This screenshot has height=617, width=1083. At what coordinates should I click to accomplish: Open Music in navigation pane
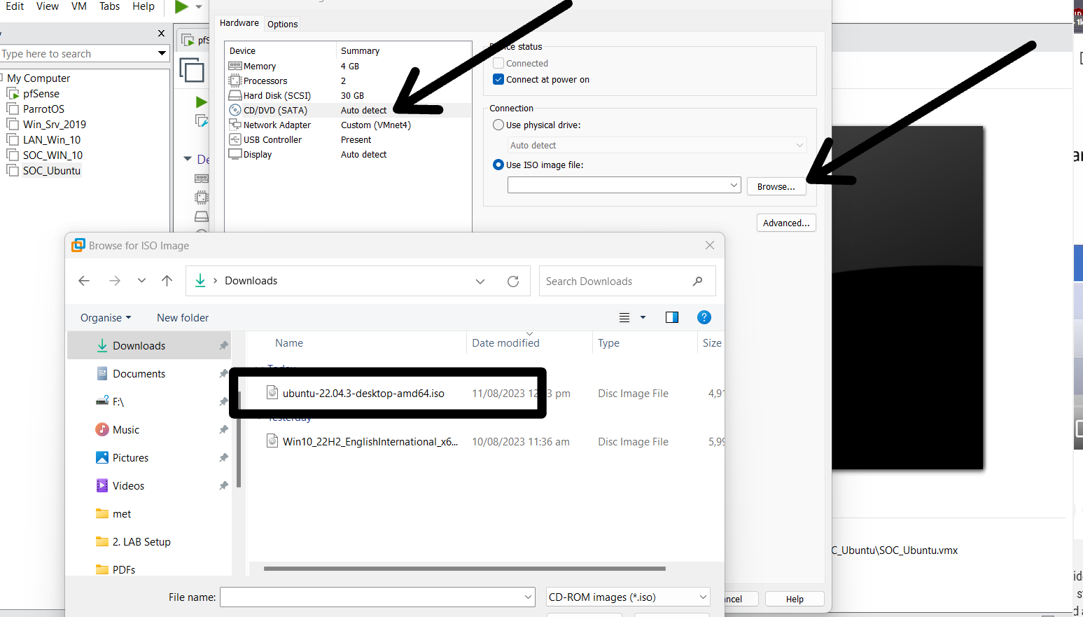pyautogui.click(x=149, y=429)
